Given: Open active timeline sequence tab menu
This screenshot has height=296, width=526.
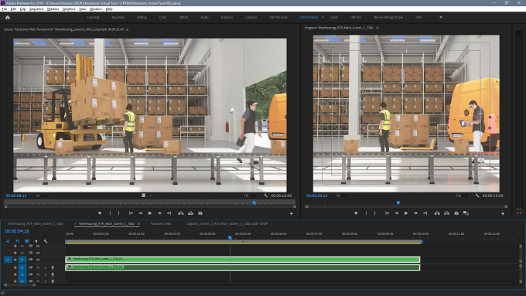Looking at the screenshot, I should pos(138,223).
